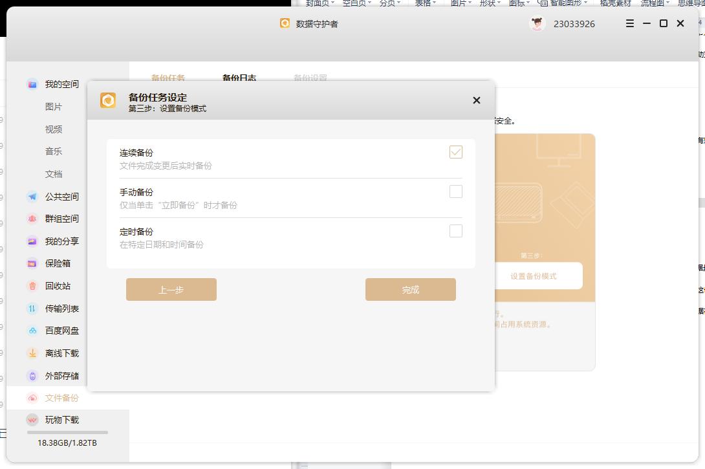Open 离线下载 offline download
Screen dimensions: 705x469
(x=61, y=353)
